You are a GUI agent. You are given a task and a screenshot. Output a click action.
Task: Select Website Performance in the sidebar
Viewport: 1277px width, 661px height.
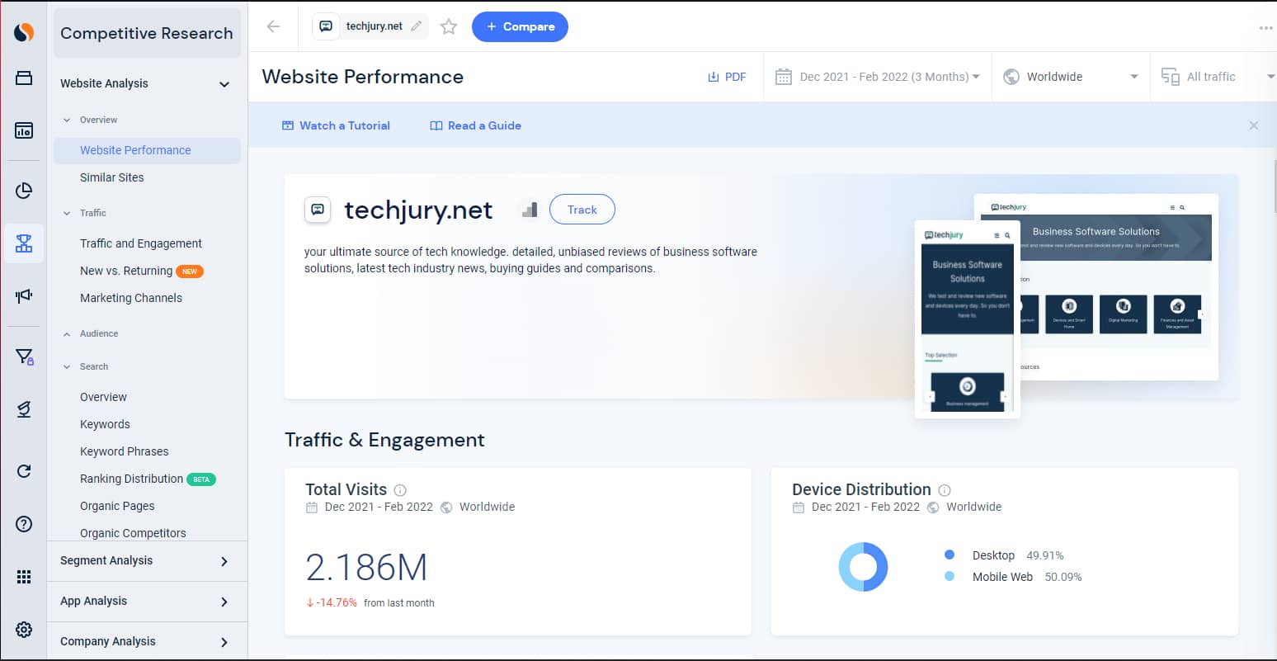tap(147, 150)
